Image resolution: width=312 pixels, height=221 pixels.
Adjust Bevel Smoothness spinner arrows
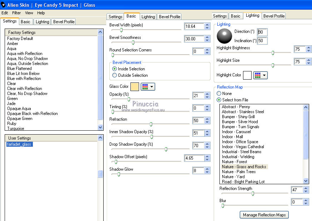(x=207, y=39)
